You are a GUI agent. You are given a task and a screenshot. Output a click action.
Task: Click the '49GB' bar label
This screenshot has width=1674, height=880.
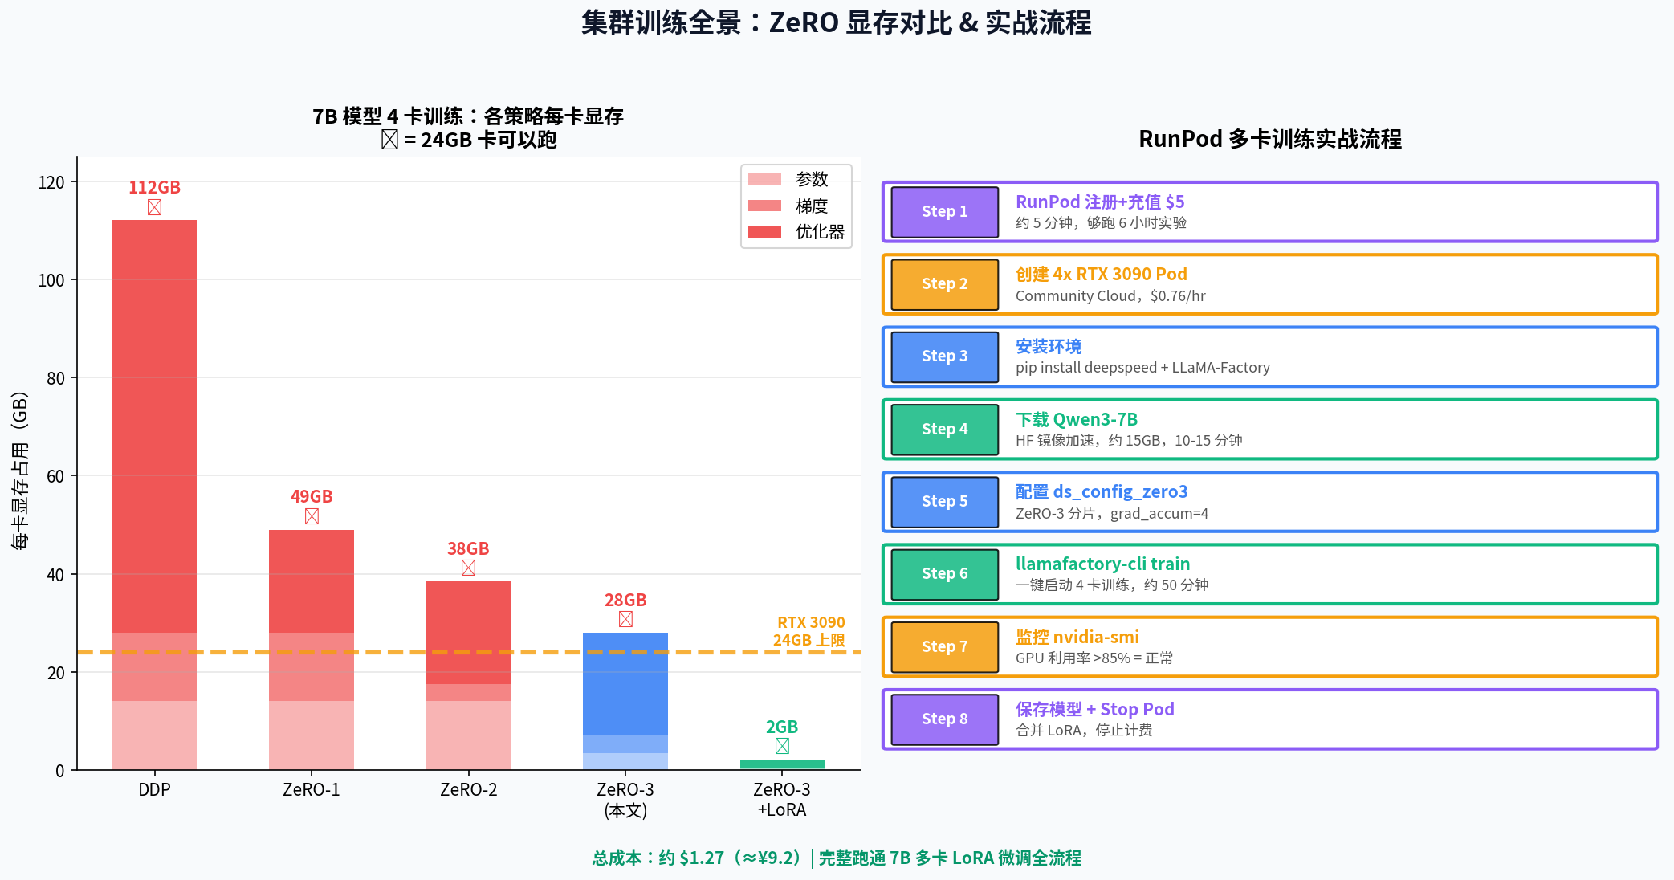tap(312, 497)
